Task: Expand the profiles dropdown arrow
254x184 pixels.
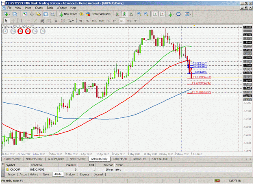Action: tap(18, 14)
